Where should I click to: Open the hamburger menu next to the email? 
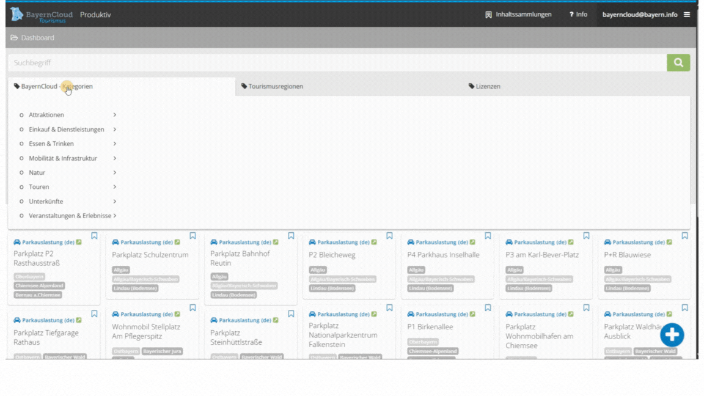coord(687,15)
